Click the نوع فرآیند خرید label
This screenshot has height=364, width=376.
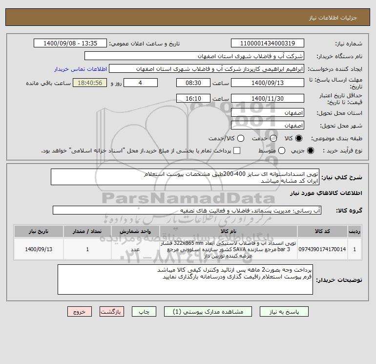[x=342, y=150]
